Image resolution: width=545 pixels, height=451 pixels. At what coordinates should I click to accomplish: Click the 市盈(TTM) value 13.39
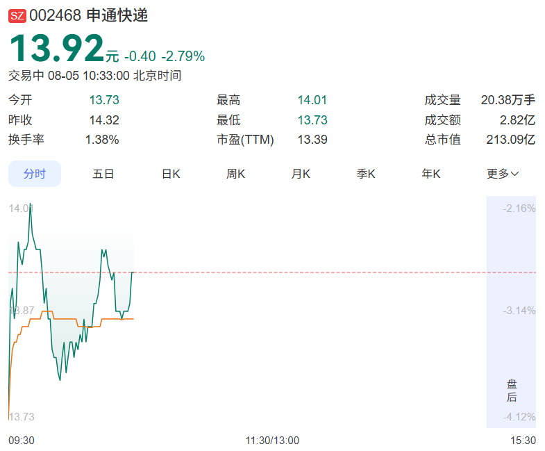312,140
